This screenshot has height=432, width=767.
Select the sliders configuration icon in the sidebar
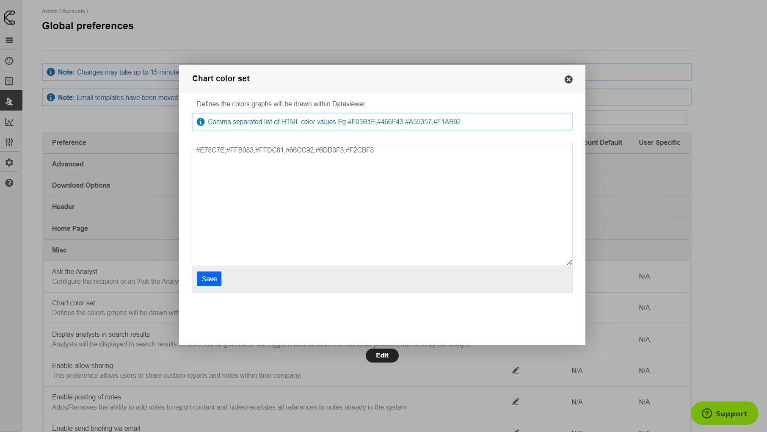pyautogui.click(x=9, y=142)
